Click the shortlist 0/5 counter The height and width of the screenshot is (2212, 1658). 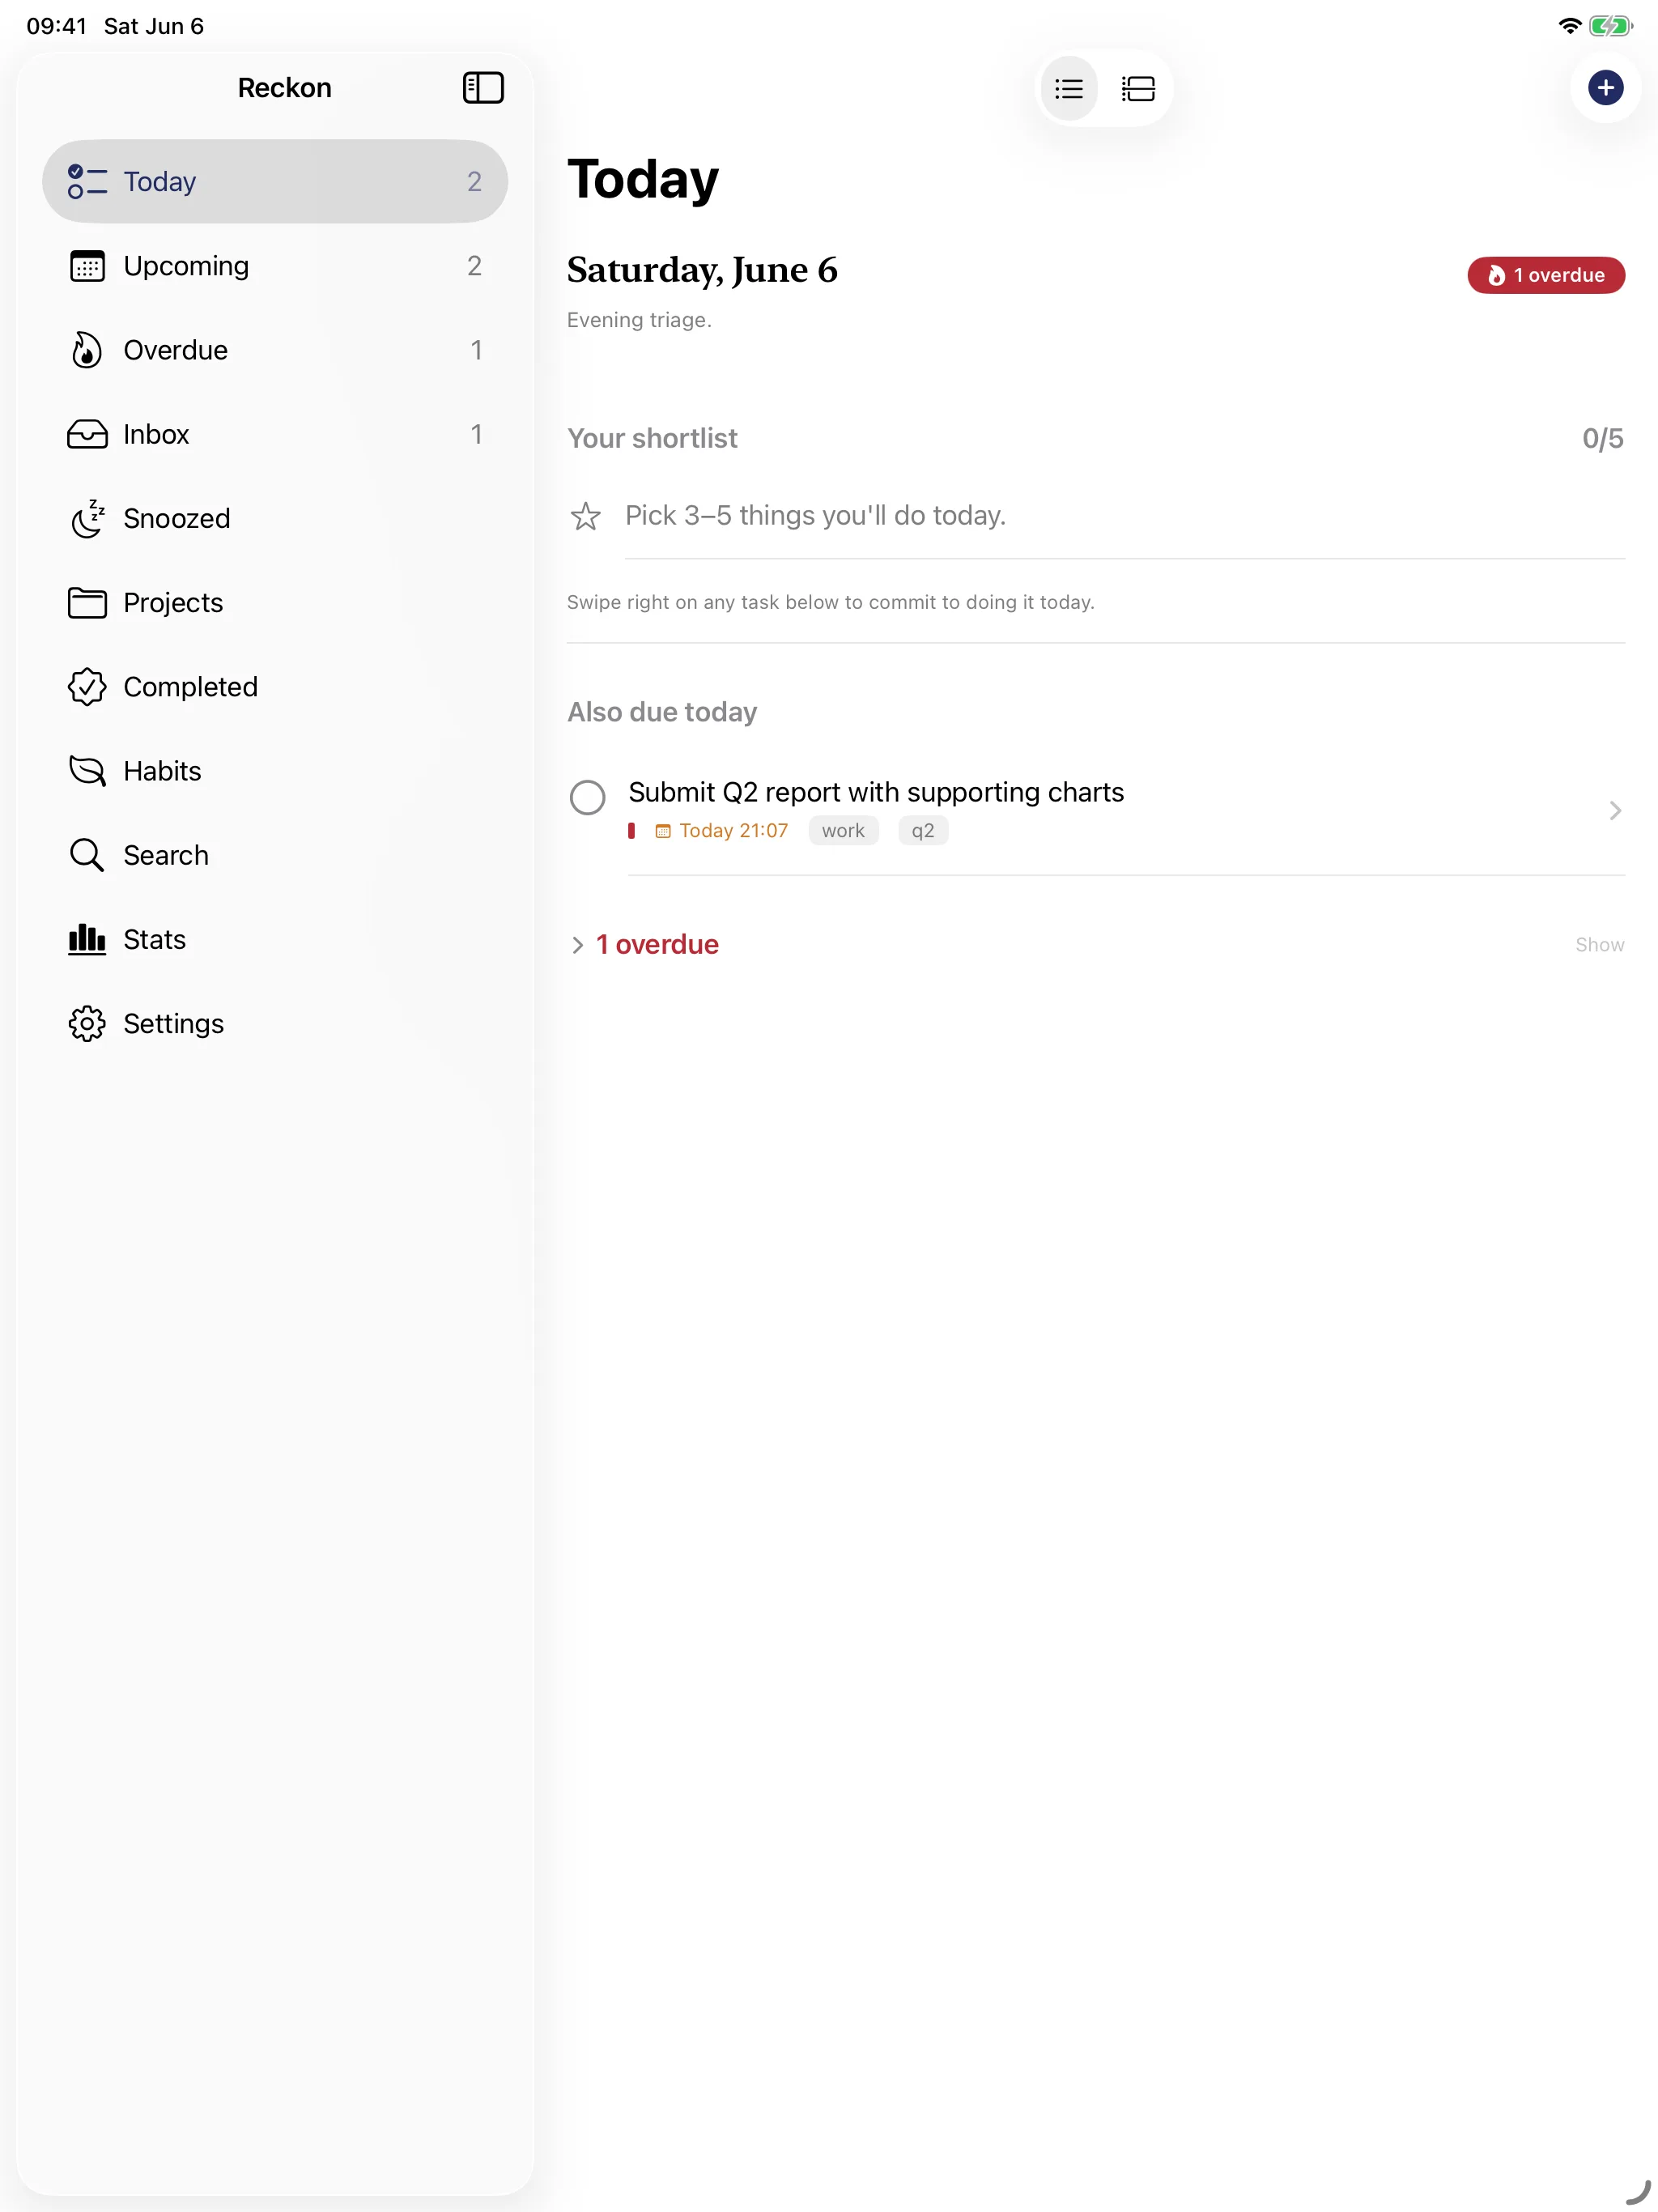[1602, 439]
